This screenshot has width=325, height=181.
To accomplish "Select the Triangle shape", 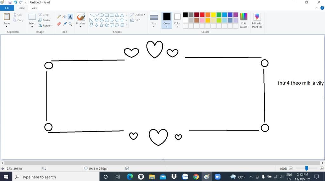I will click(x=122, y=15).
